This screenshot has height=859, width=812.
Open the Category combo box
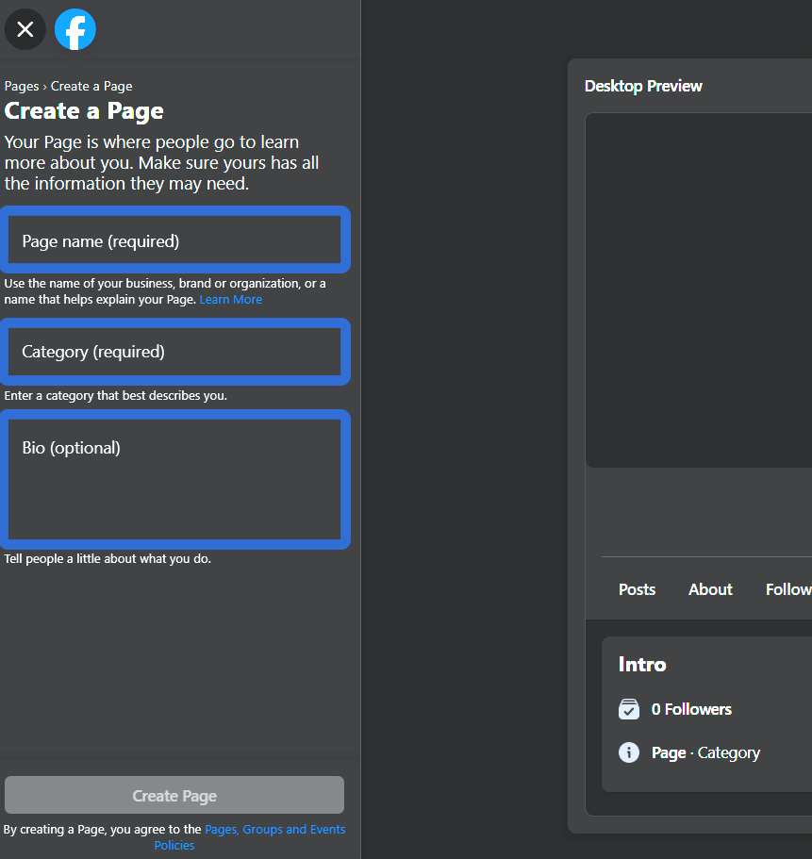(x=174, y=352)
